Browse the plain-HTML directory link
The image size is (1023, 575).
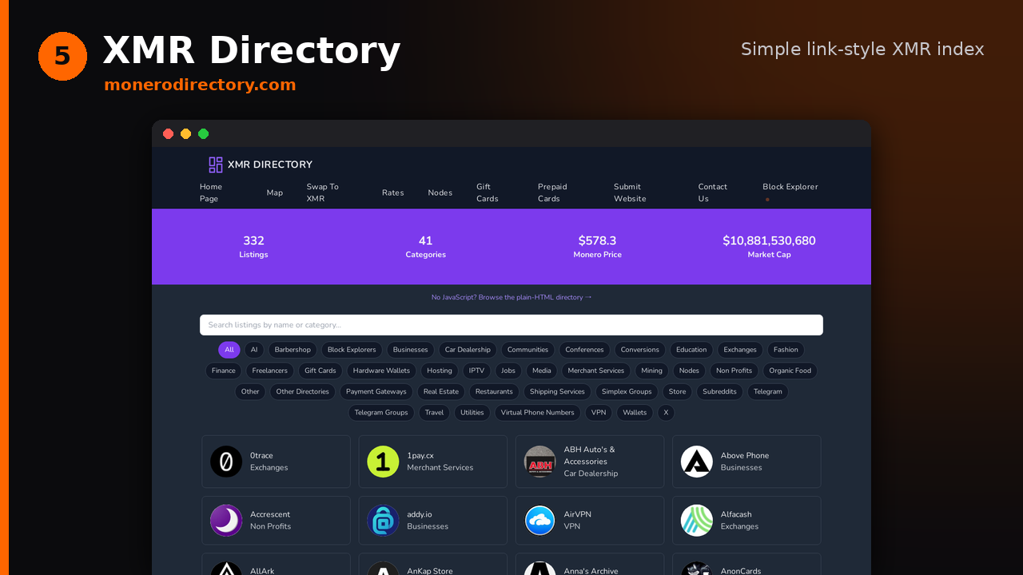pos(511,297)
